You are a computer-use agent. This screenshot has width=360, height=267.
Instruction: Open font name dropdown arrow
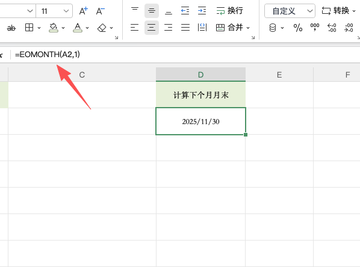(30, 11)
